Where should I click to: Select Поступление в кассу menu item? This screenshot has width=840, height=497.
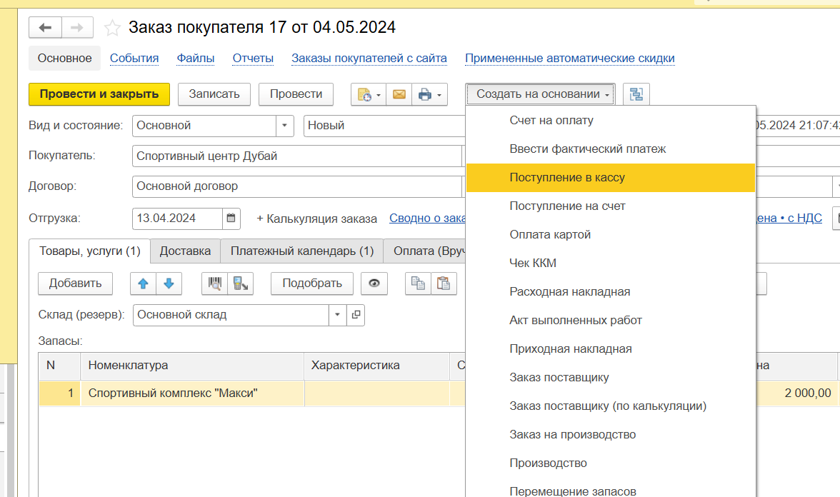(567, 178)
